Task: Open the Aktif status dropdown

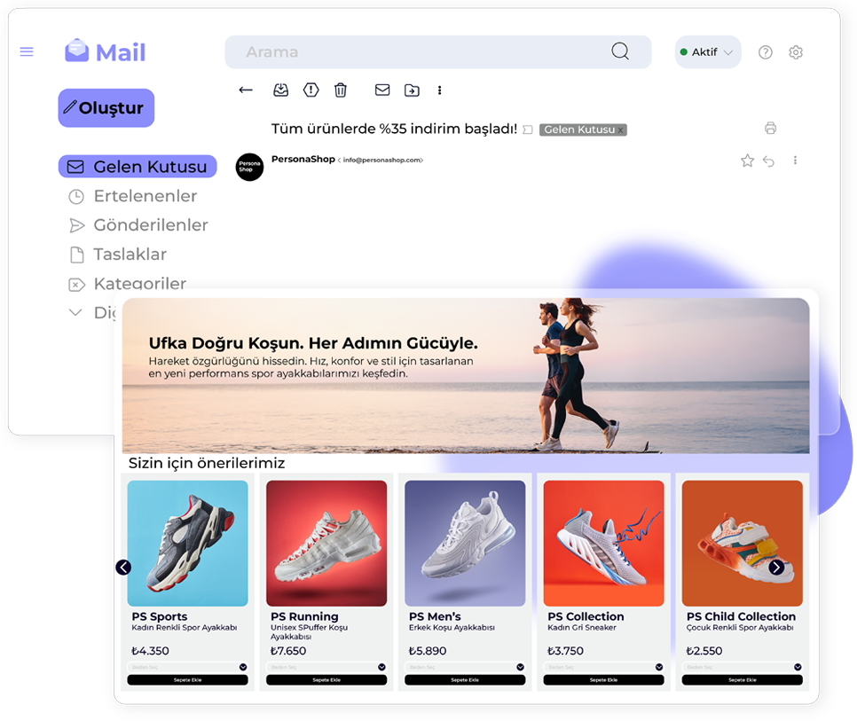Action: (x=707, y=52)
